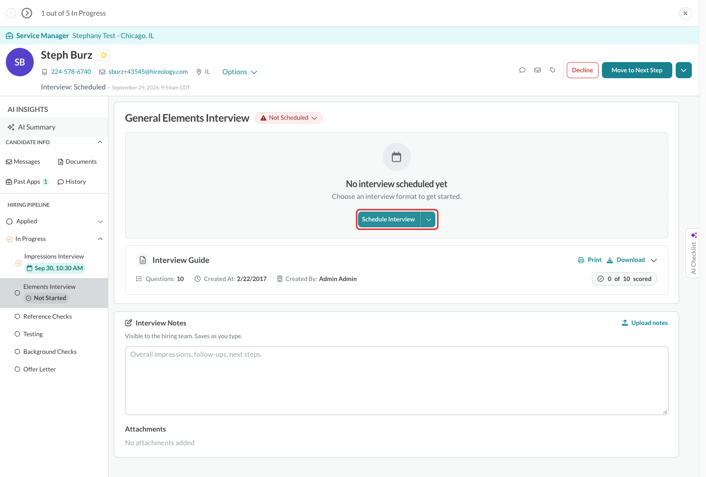
Task: Open dropdown arrow beside Move to Next Step
Action: (684, 70)
